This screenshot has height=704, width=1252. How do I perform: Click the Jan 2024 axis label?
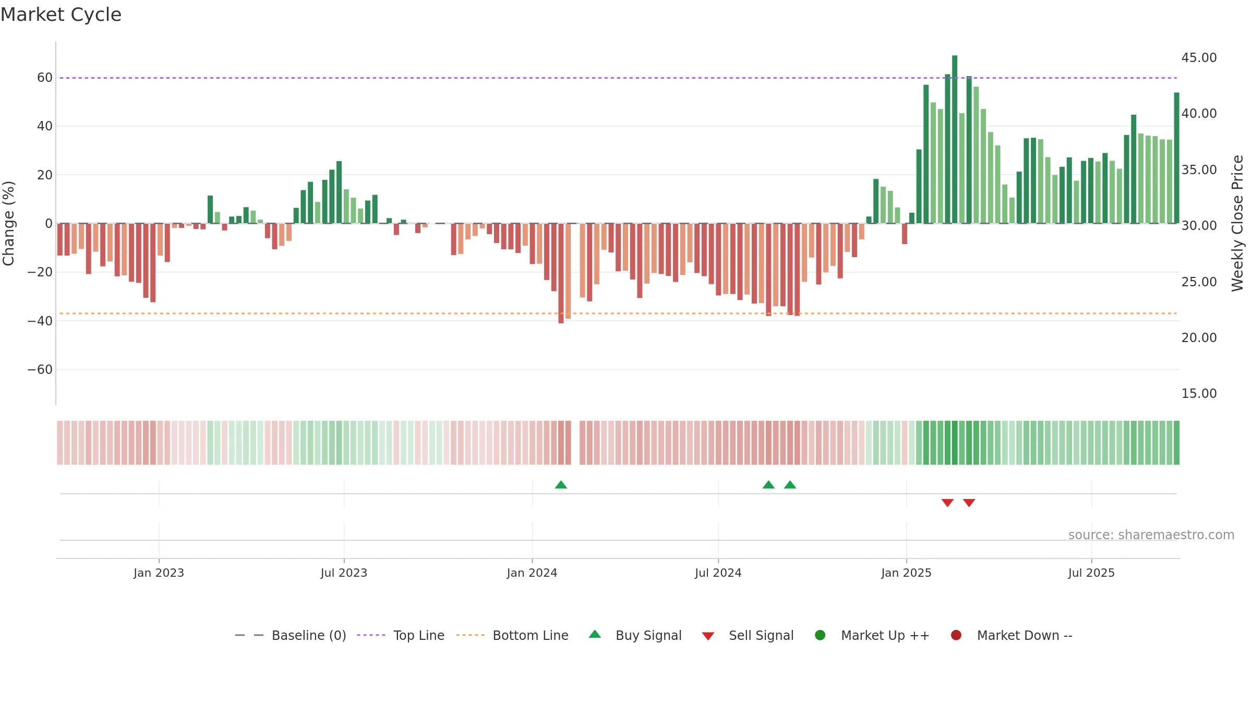tap(532, 573)
